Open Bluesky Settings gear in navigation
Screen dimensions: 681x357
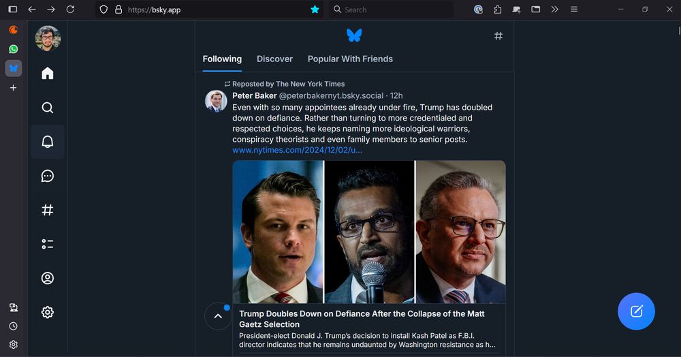coord(48,312)
